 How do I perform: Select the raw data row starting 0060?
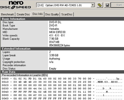click(x=62, y=98)
